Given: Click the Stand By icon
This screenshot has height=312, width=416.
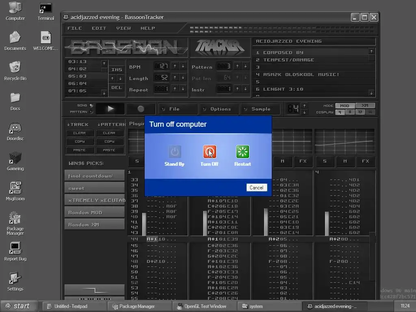Looking at the screenshot, I should click(x=175, y=152).
